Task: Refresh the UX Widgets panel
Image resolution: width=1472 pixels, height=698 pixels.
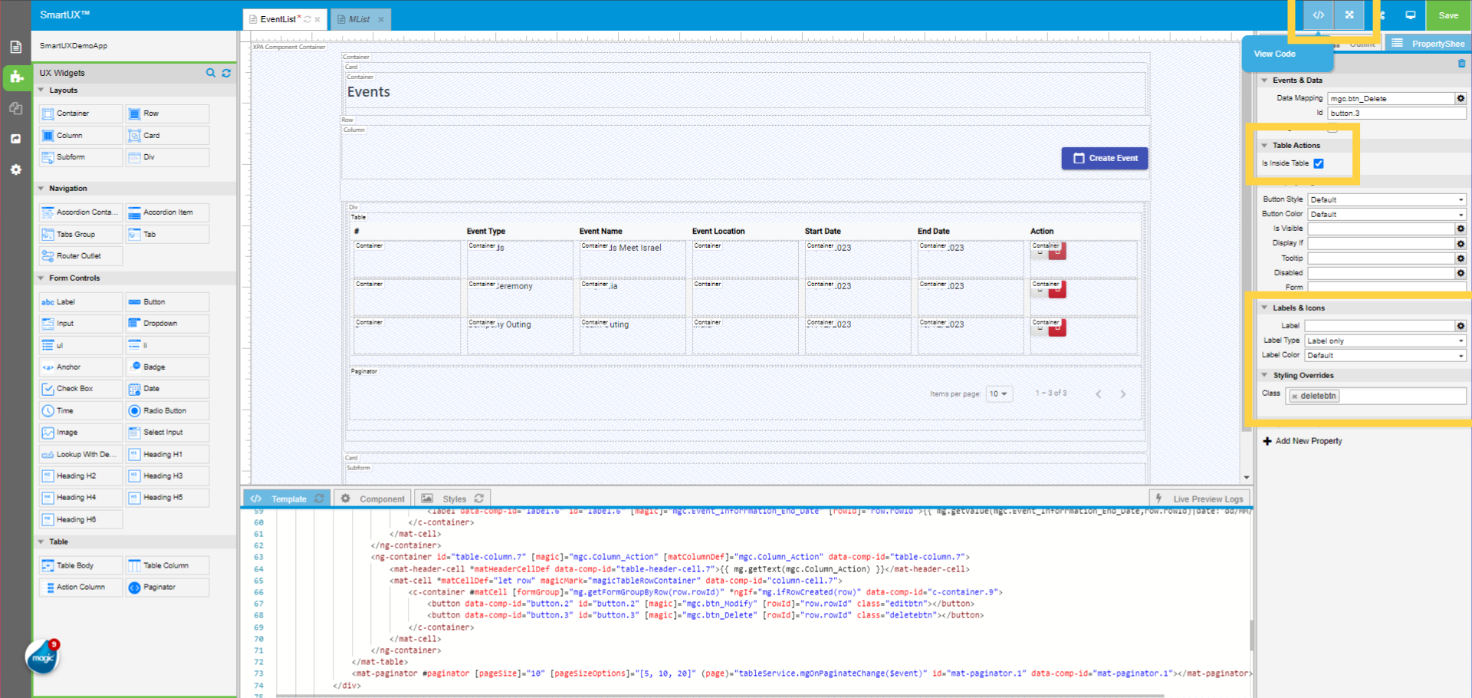Action: (x=226, y=73)
